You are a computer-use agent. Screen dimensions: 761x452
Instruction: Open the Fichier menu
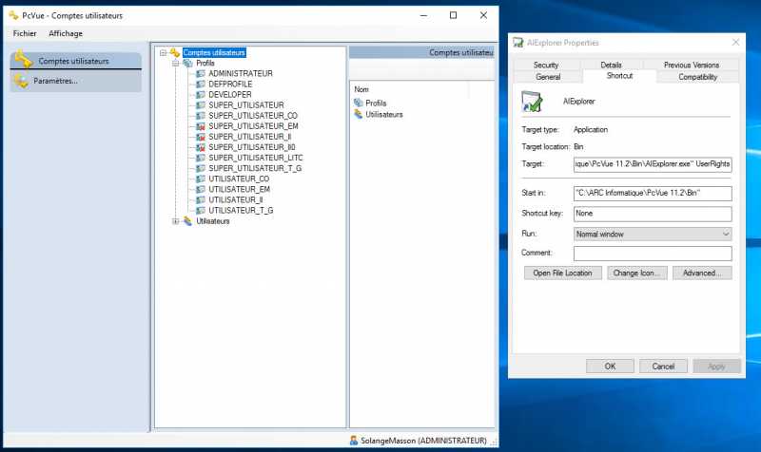25,33
